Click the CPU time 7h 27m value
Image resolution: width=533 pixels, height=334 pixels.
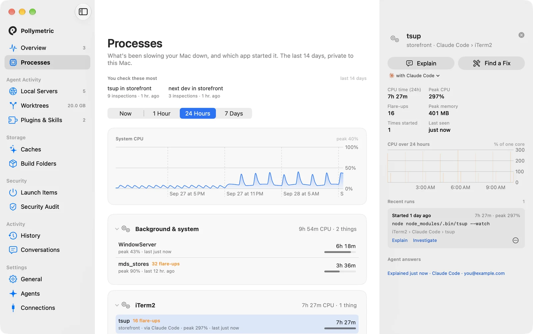coord(397,97)
